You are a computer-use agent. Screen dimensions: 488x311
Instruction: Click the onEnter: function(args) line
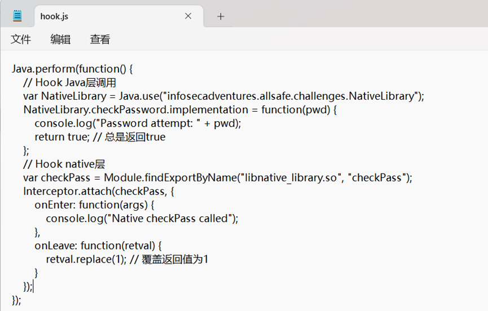click(94, 205)
